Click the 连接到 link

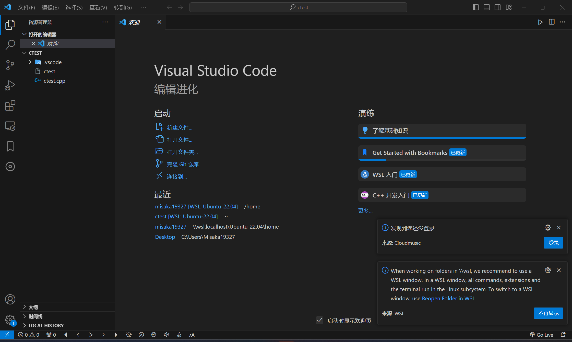[x=177, y=176]
